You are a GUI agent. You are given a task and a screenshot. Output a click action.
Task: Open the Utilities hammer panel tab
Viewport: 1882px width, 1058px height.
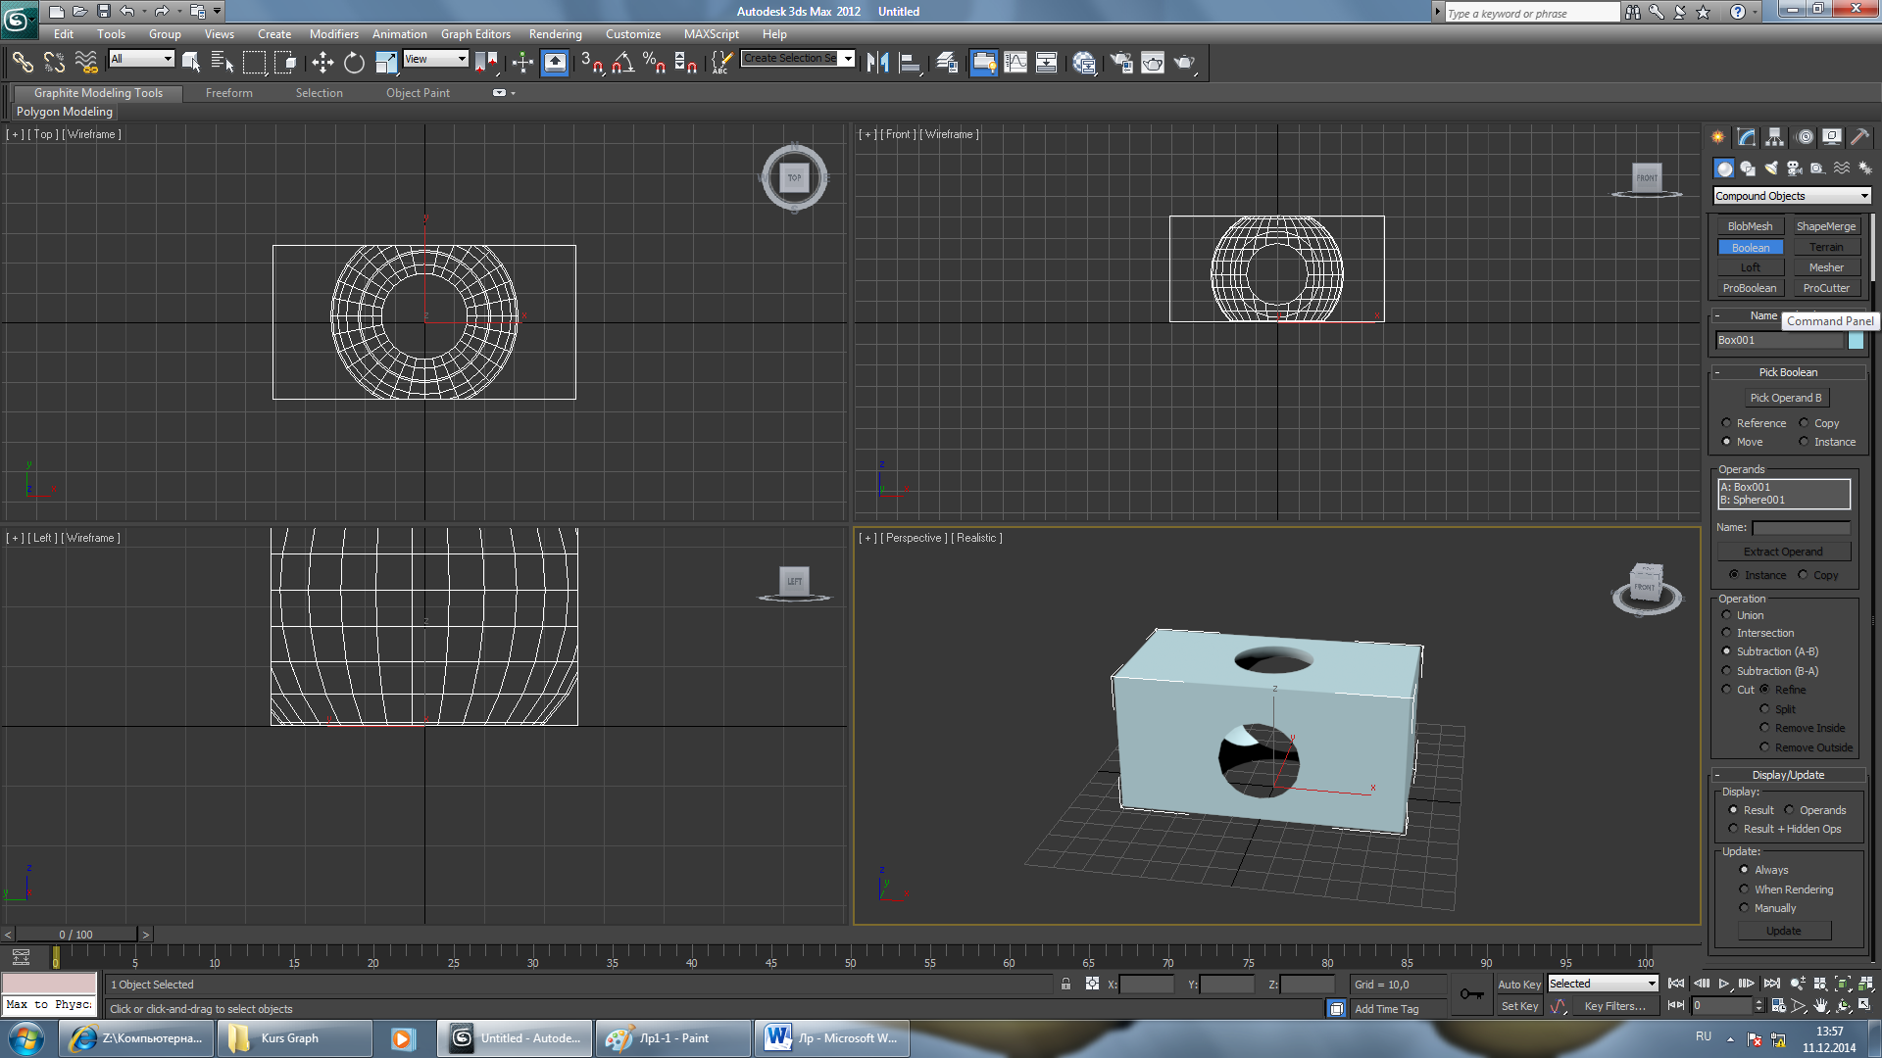point(1859,137)
